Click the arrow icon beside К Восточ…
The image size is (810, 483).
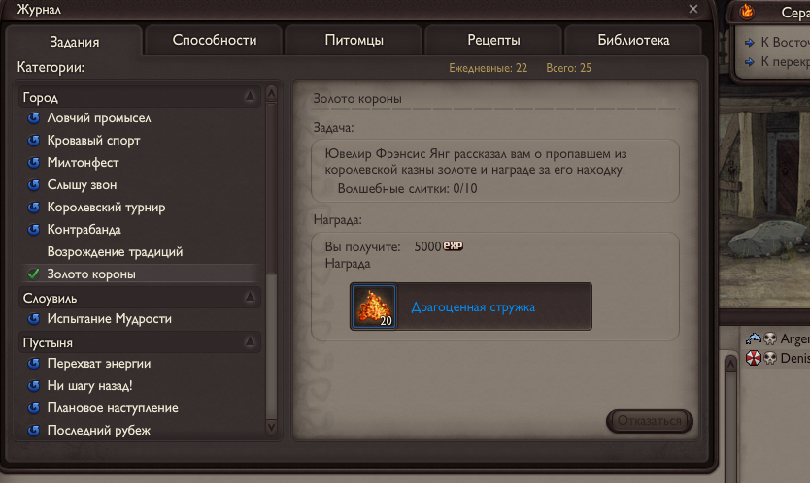point(750,43)
